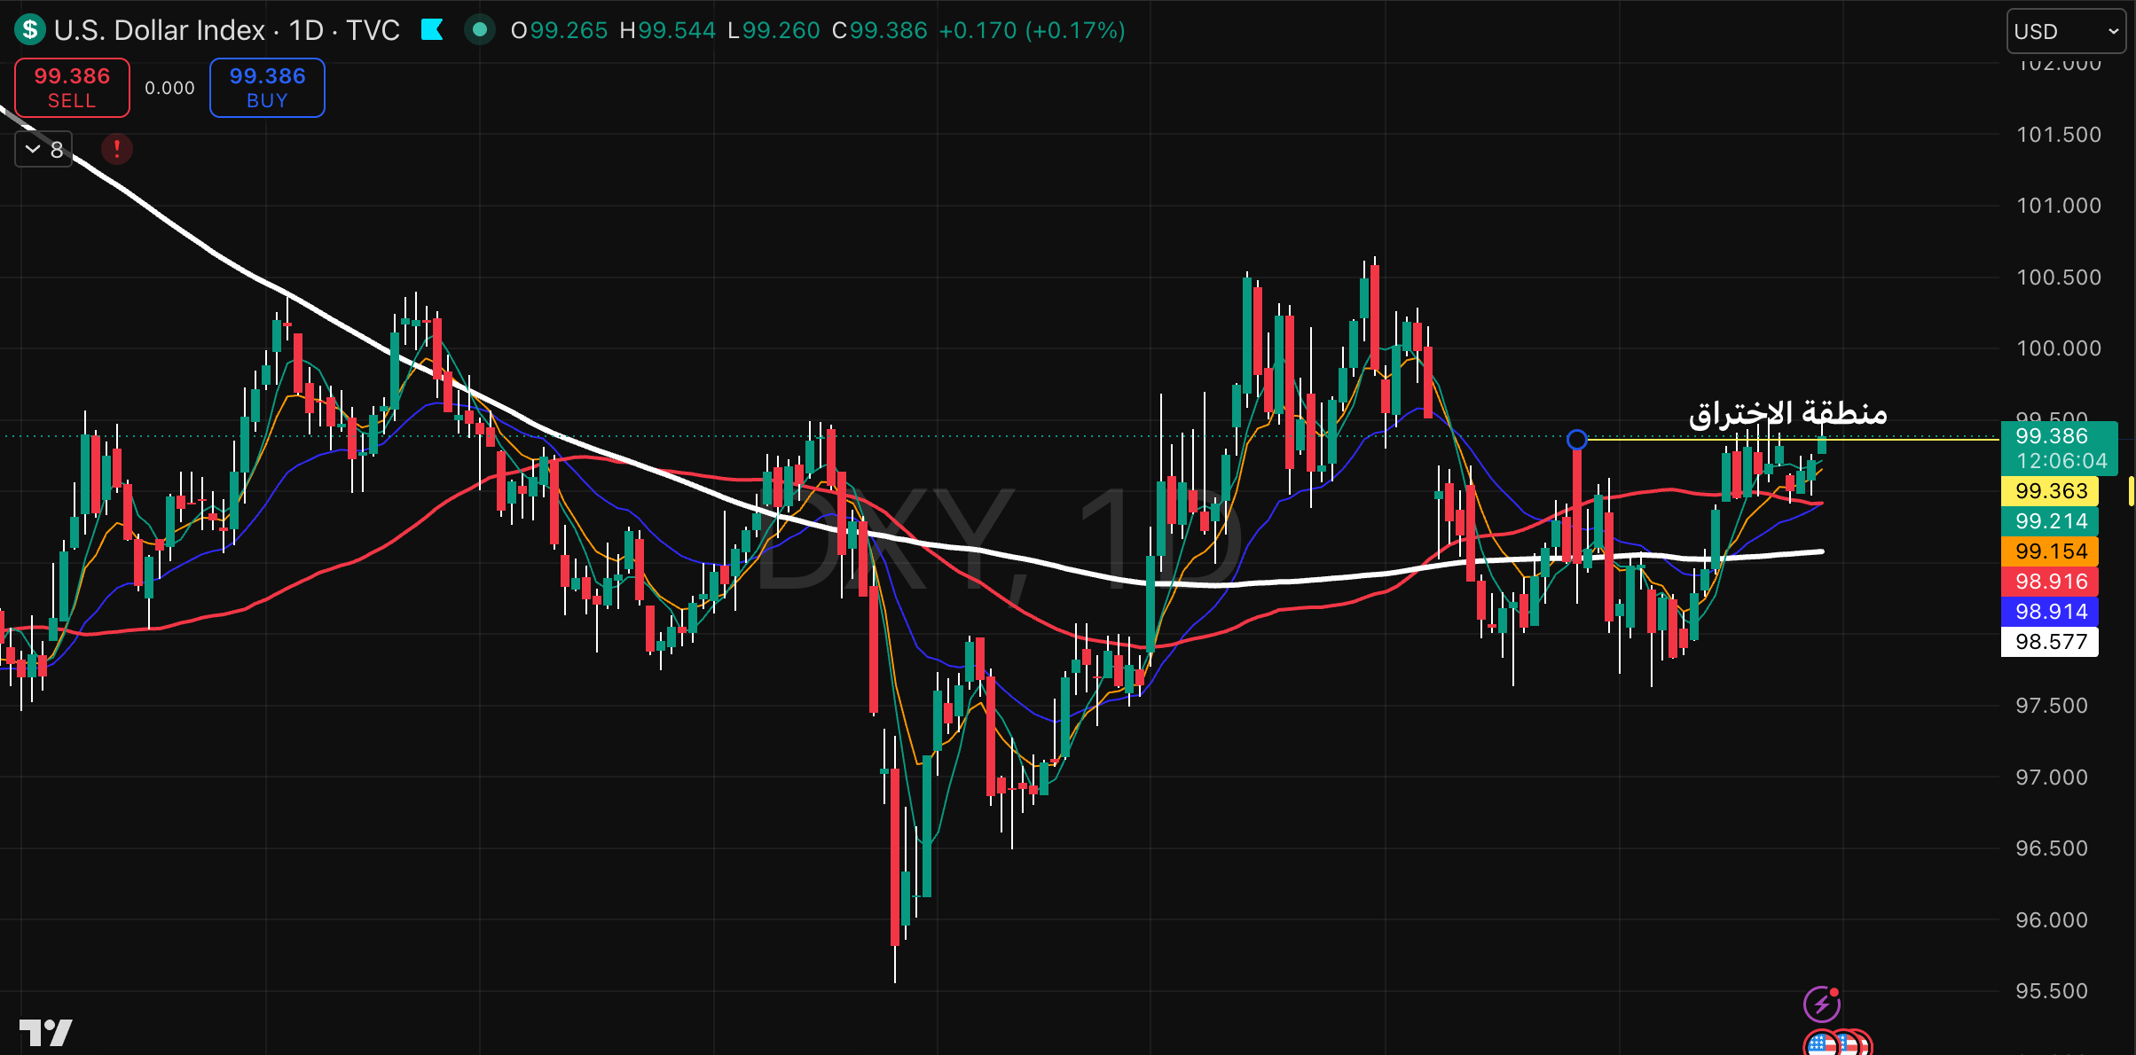Click the blue 99.386 BUY button

(267, 88)
